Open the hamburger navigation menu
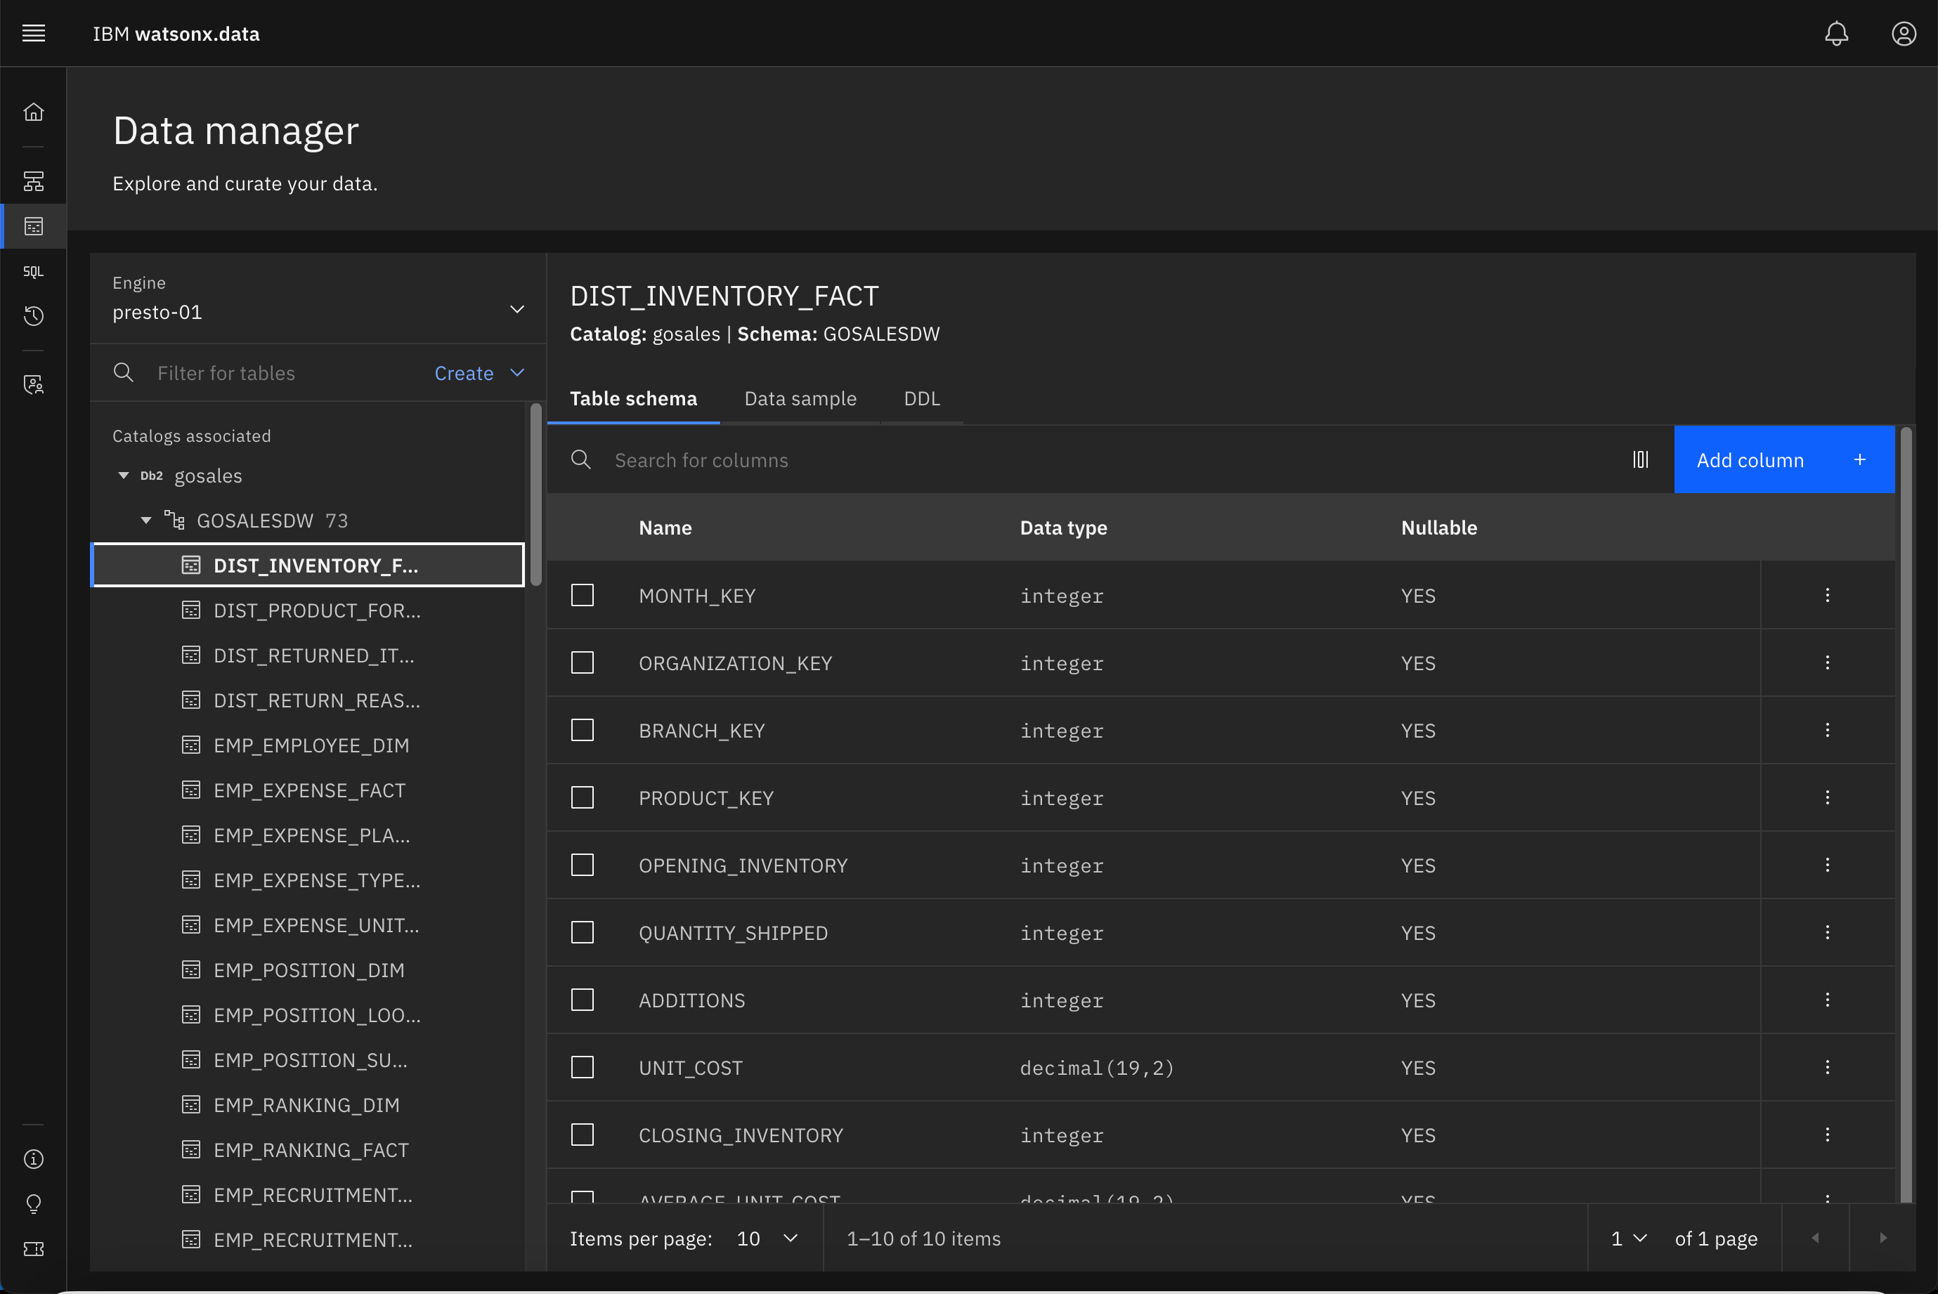Viewport: 1938px width, 1294px height. [x=34, y=33]
